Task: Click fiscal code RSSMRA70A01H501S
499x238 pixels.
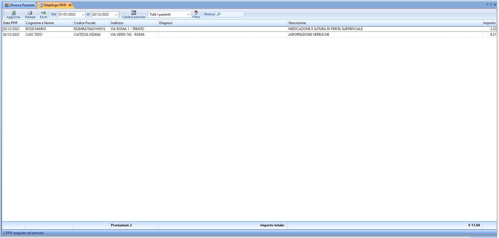Action: [89, 29]
